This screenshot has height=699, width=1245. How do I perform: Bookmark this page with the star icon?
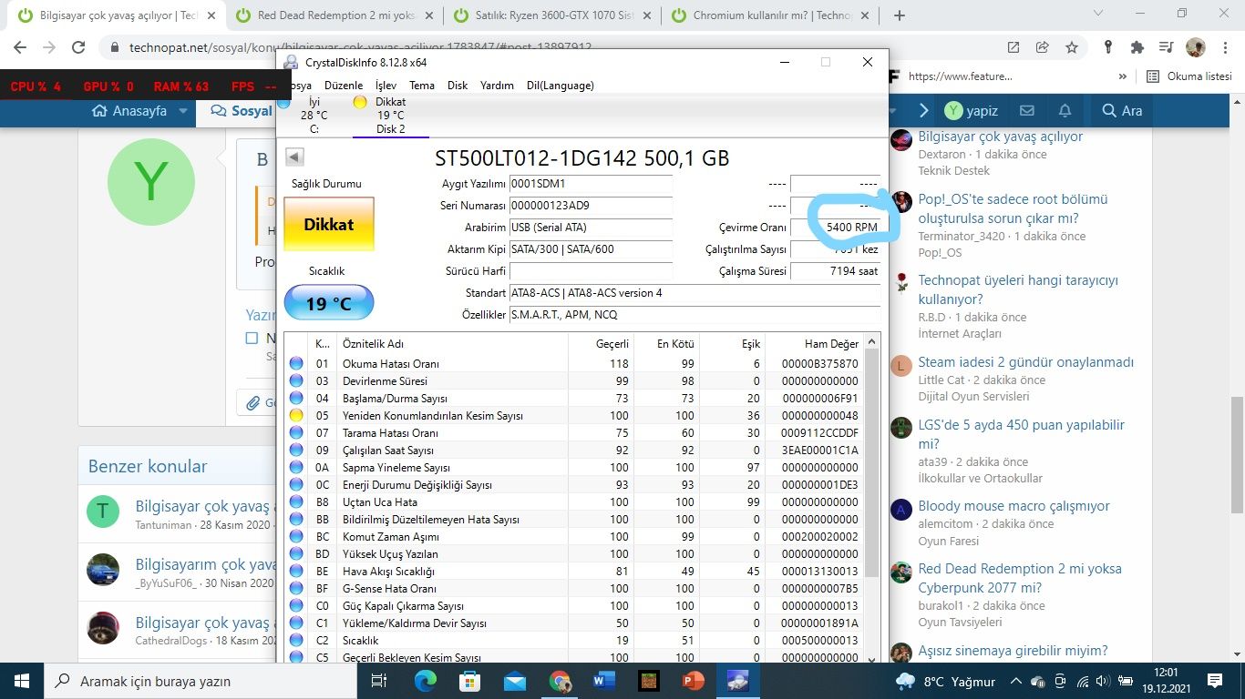click(x=1072, y=47)
